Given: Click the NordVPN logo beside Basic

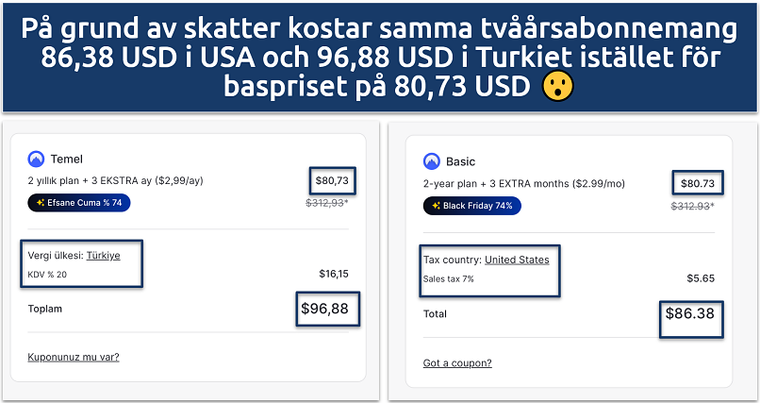Looking at the screenshot, I should coord(432,161).
